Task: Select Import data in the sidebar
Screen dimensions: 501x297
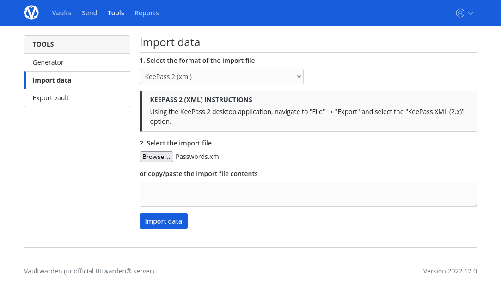Action: [x=77, y=80]
